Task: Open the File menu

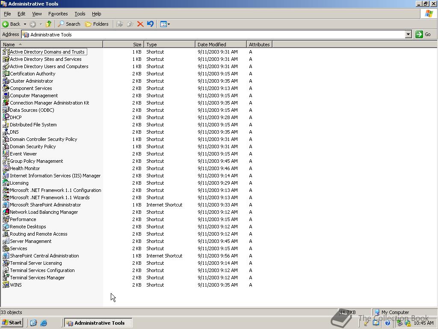Action: (7, 14)
